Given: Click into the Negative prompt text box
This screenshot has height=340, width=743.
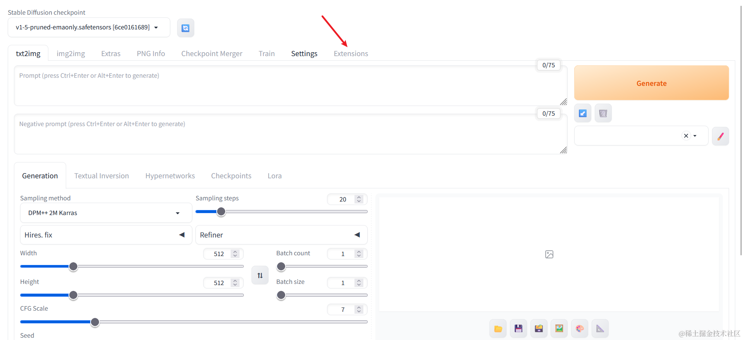Looking at the screenshot, I should (291, 134).
